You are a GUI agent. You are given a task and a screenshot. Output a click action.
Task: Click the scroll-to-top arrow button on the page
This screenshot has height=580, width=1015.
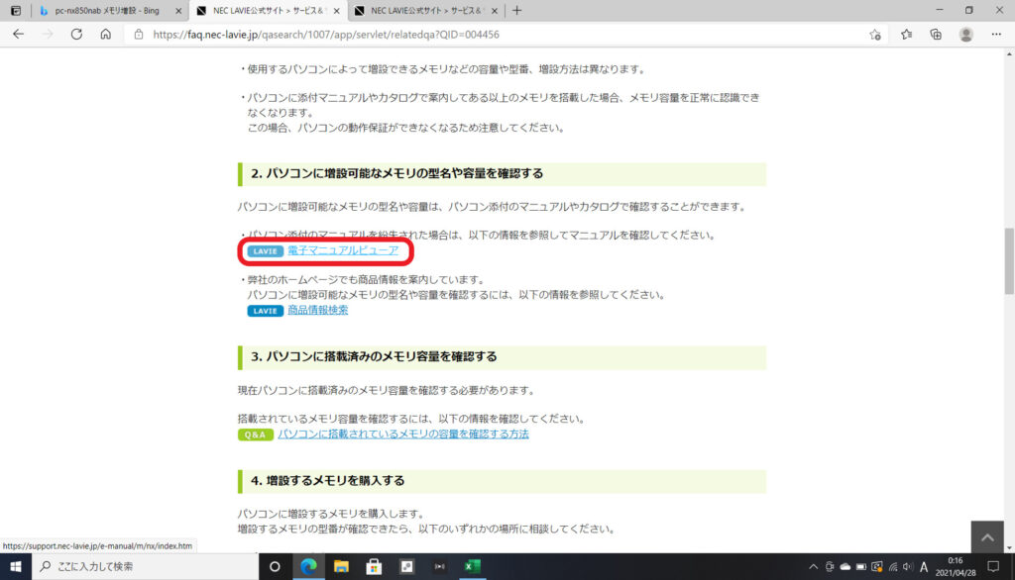click(986, 536)
